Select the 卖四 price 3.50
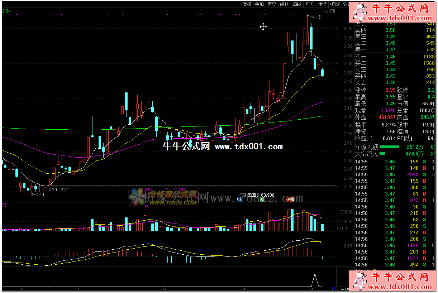438x293 pixels. pyautogui.click(x=391, y=30)
